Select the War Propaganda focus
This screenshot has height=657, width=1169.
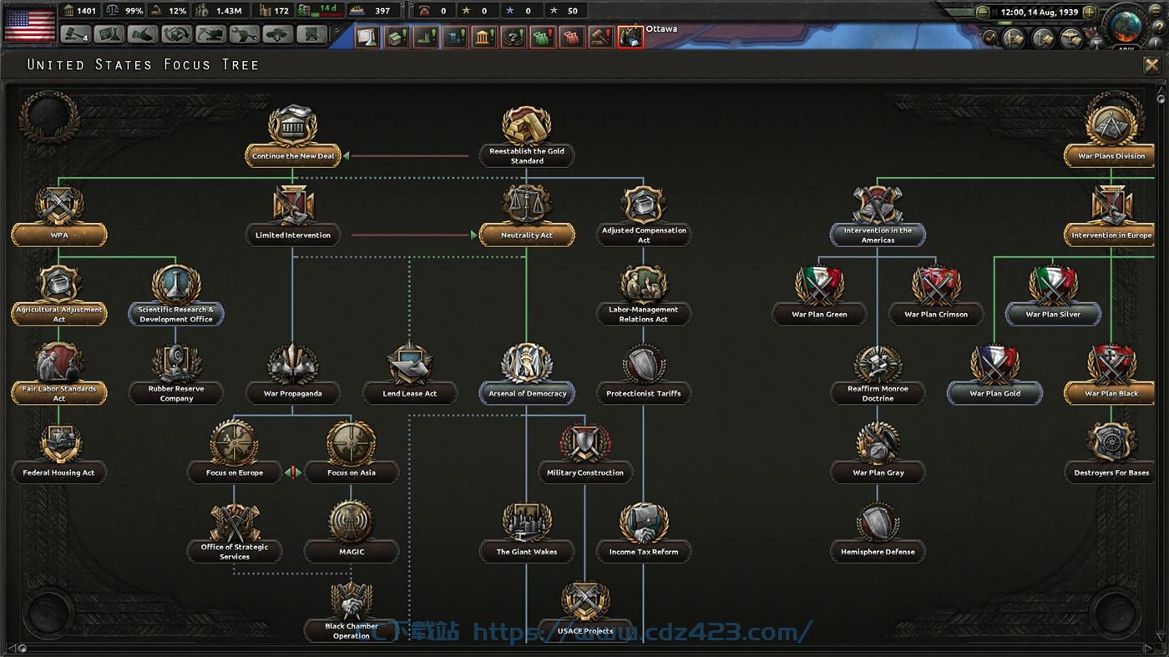point(293,374)
